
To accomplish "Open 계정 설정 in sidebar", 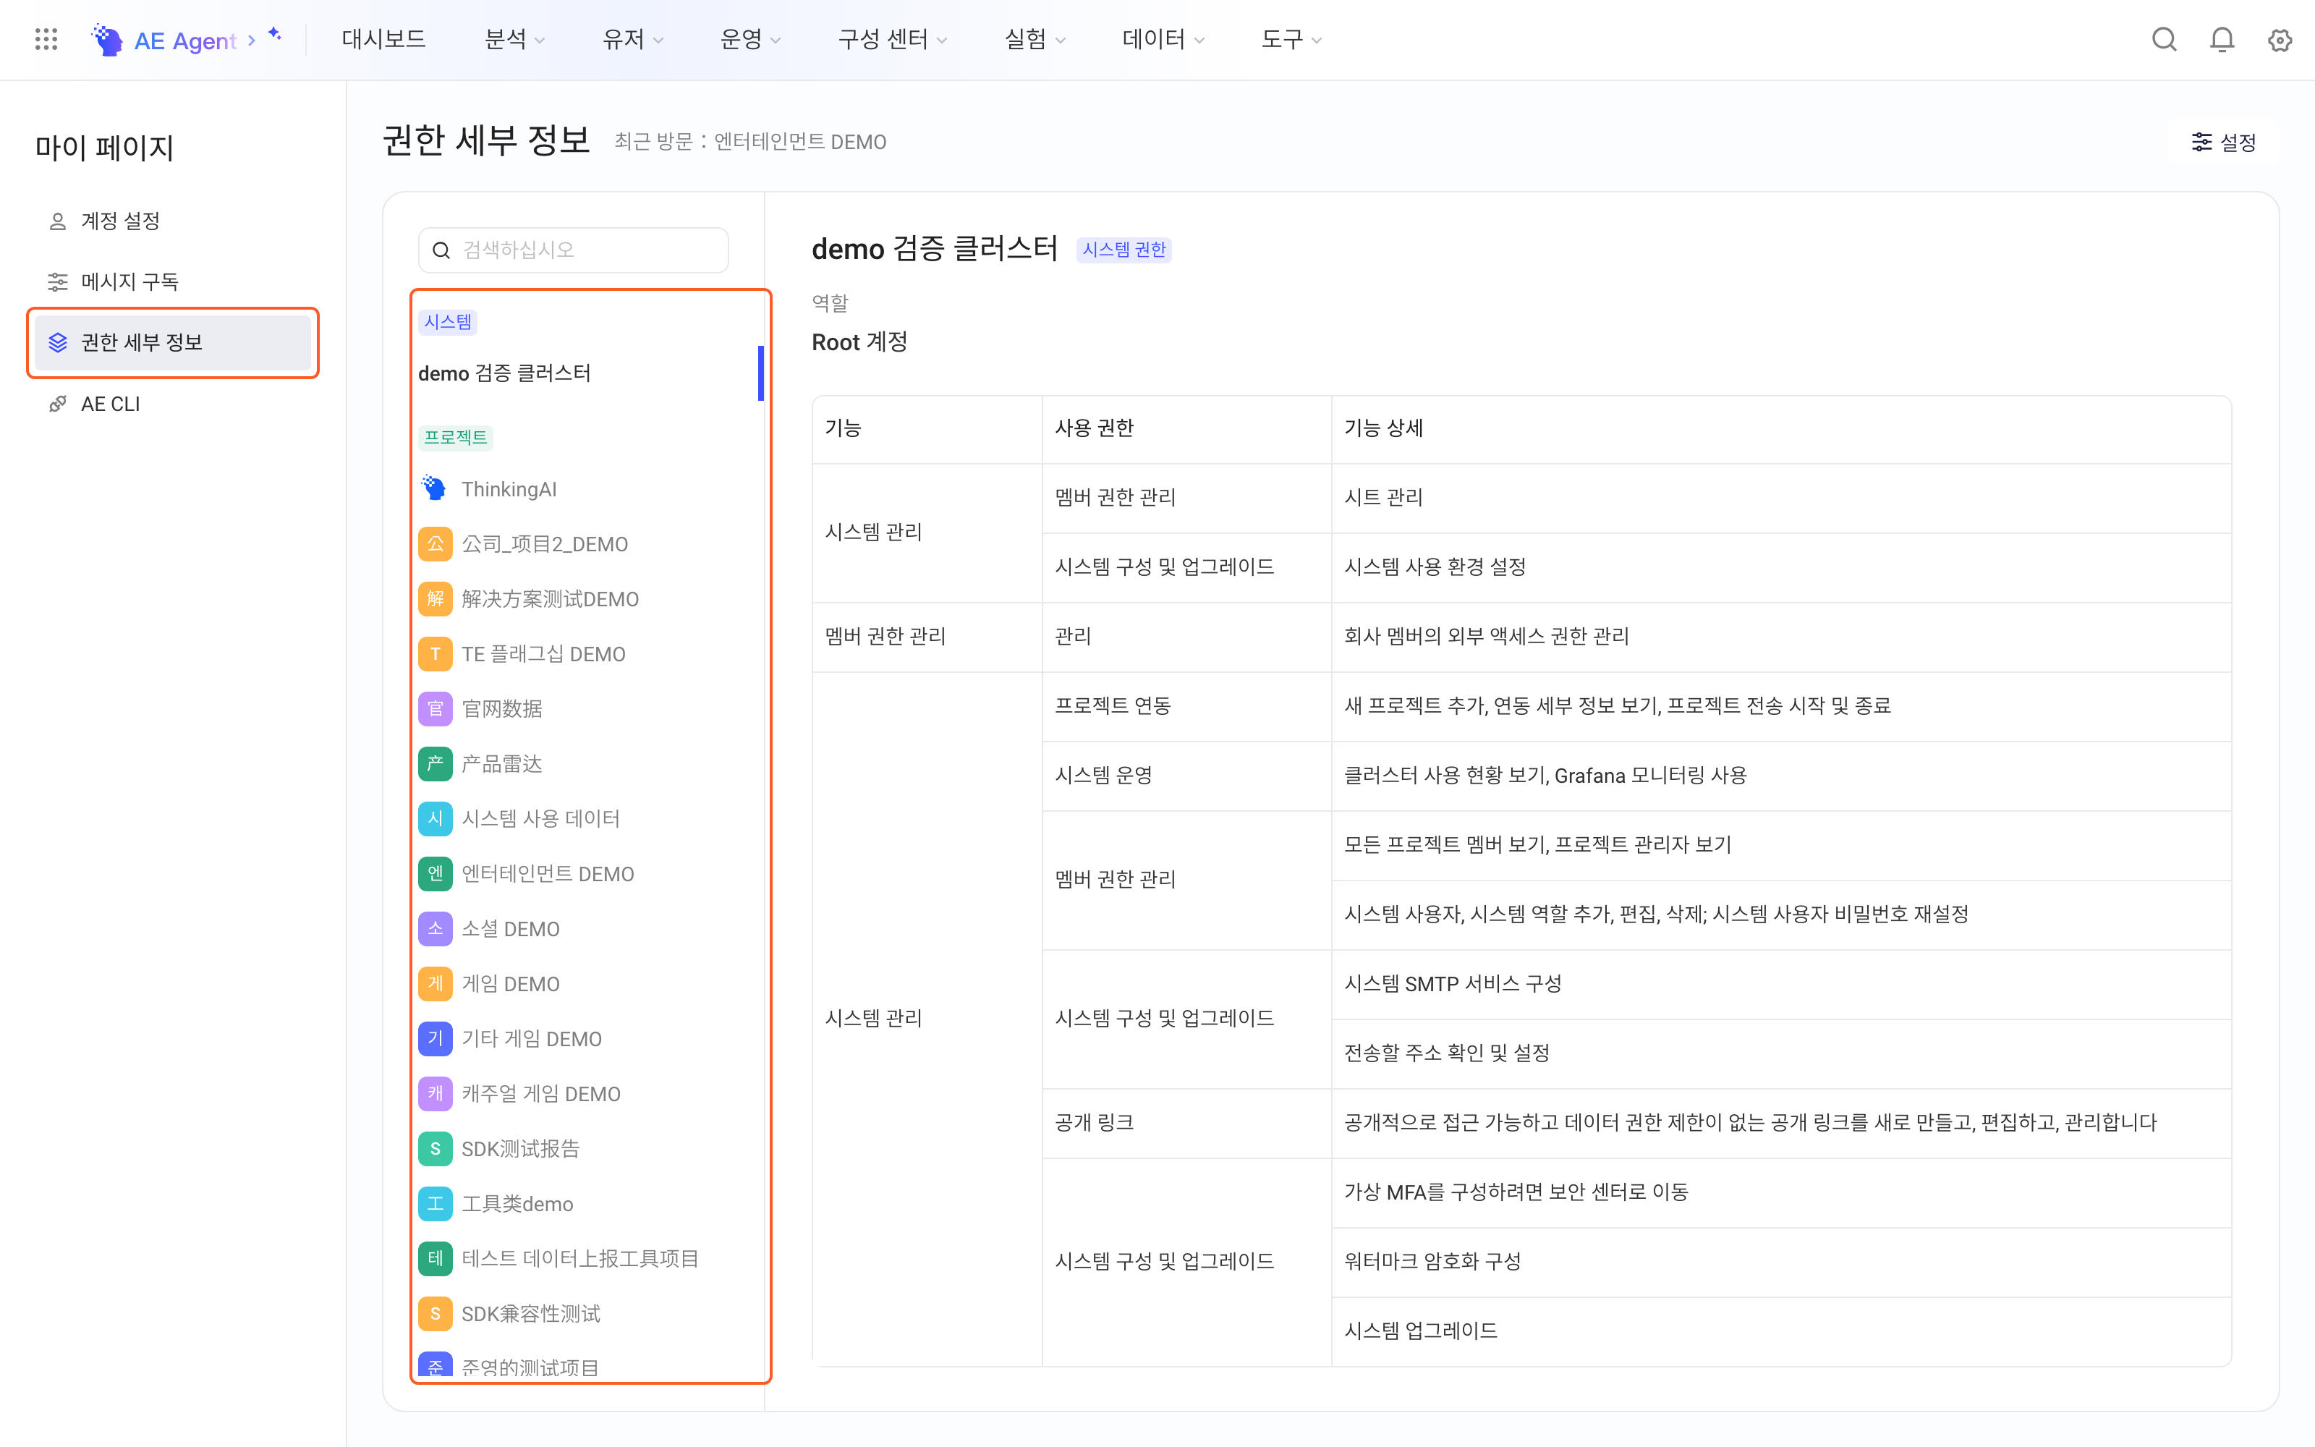I will pyautogui.click(x=172, y=221).
